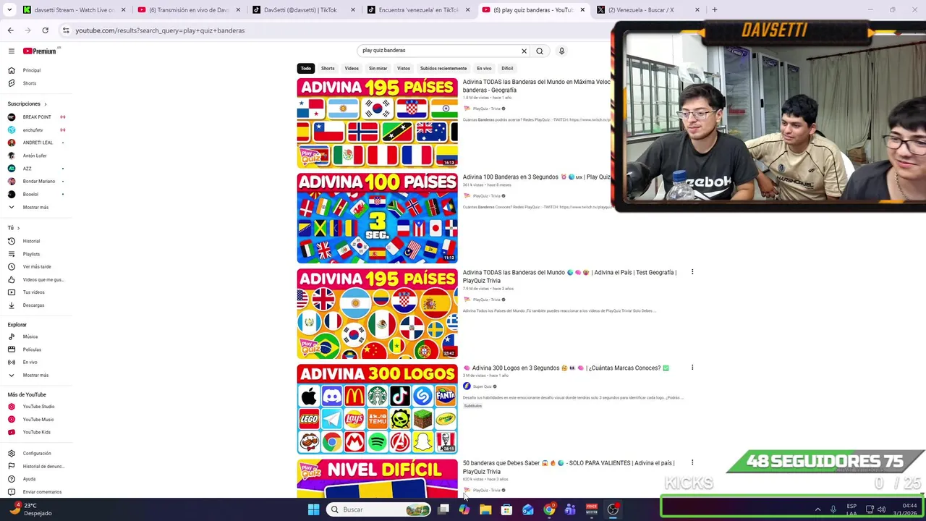
Task: Open ANDRETI LEAL subscription channel
Action: point(38,143)
